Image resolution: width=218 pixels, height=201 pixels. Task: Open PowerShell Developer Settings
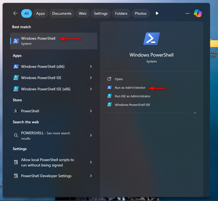tap(54, 176)
